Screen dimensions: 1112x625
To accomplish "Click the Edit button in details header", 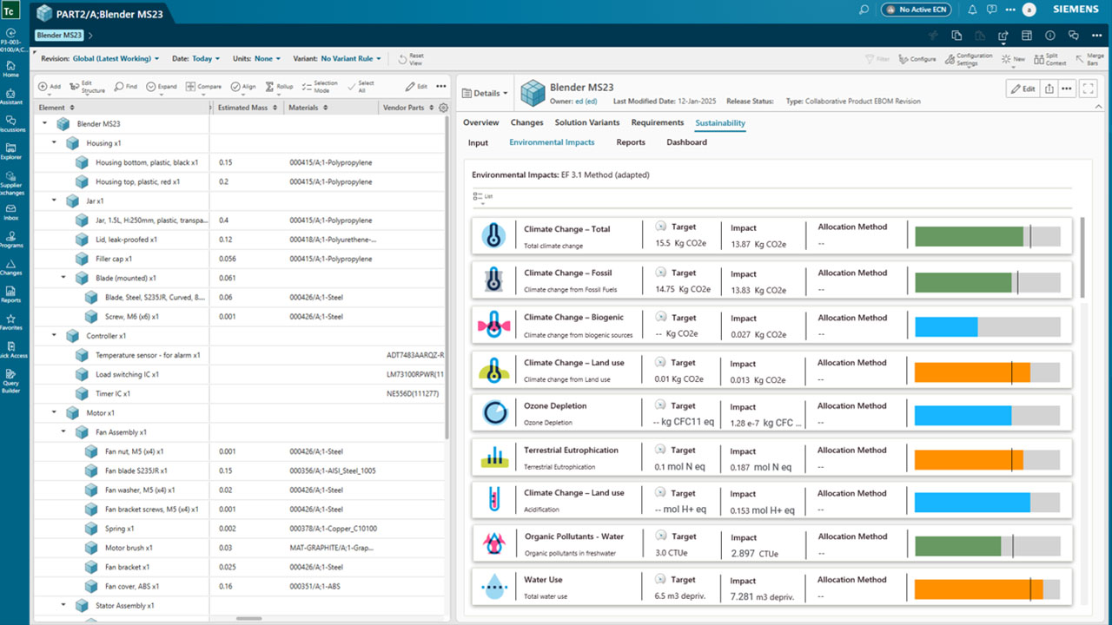I will click(1021, 89).
